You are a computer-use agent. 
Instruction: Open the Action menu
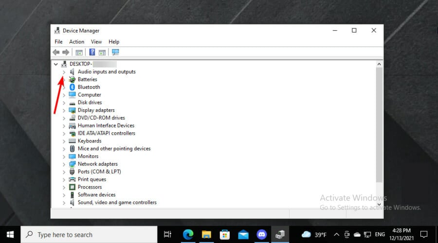[x=76, y=42]
